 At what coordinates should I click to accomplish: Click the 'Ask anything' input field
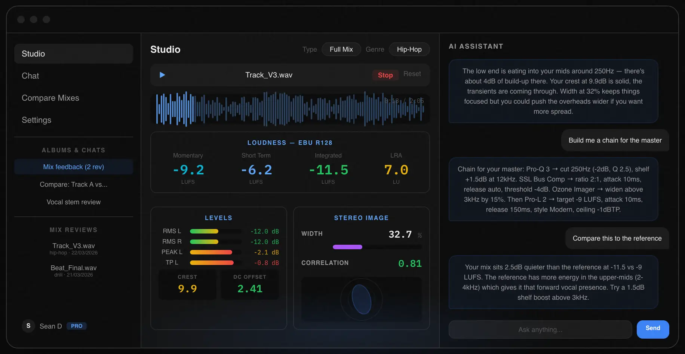coord(540,329)
